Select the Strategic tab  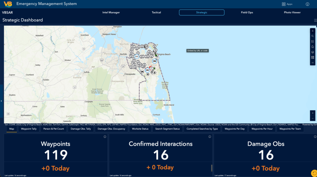(x=202, y=12)
